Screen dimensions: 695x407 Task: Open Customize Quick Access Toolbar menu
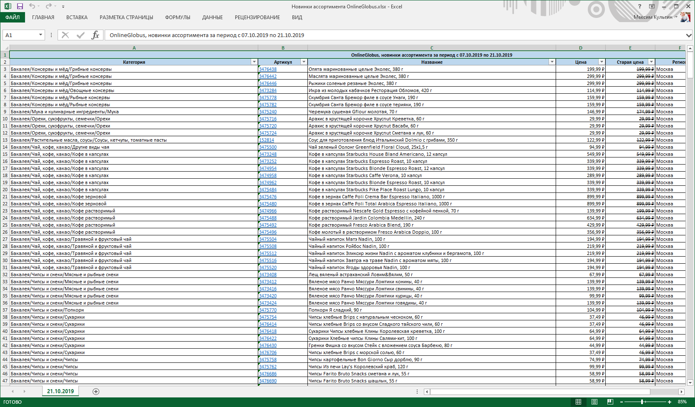coord(63,7)
